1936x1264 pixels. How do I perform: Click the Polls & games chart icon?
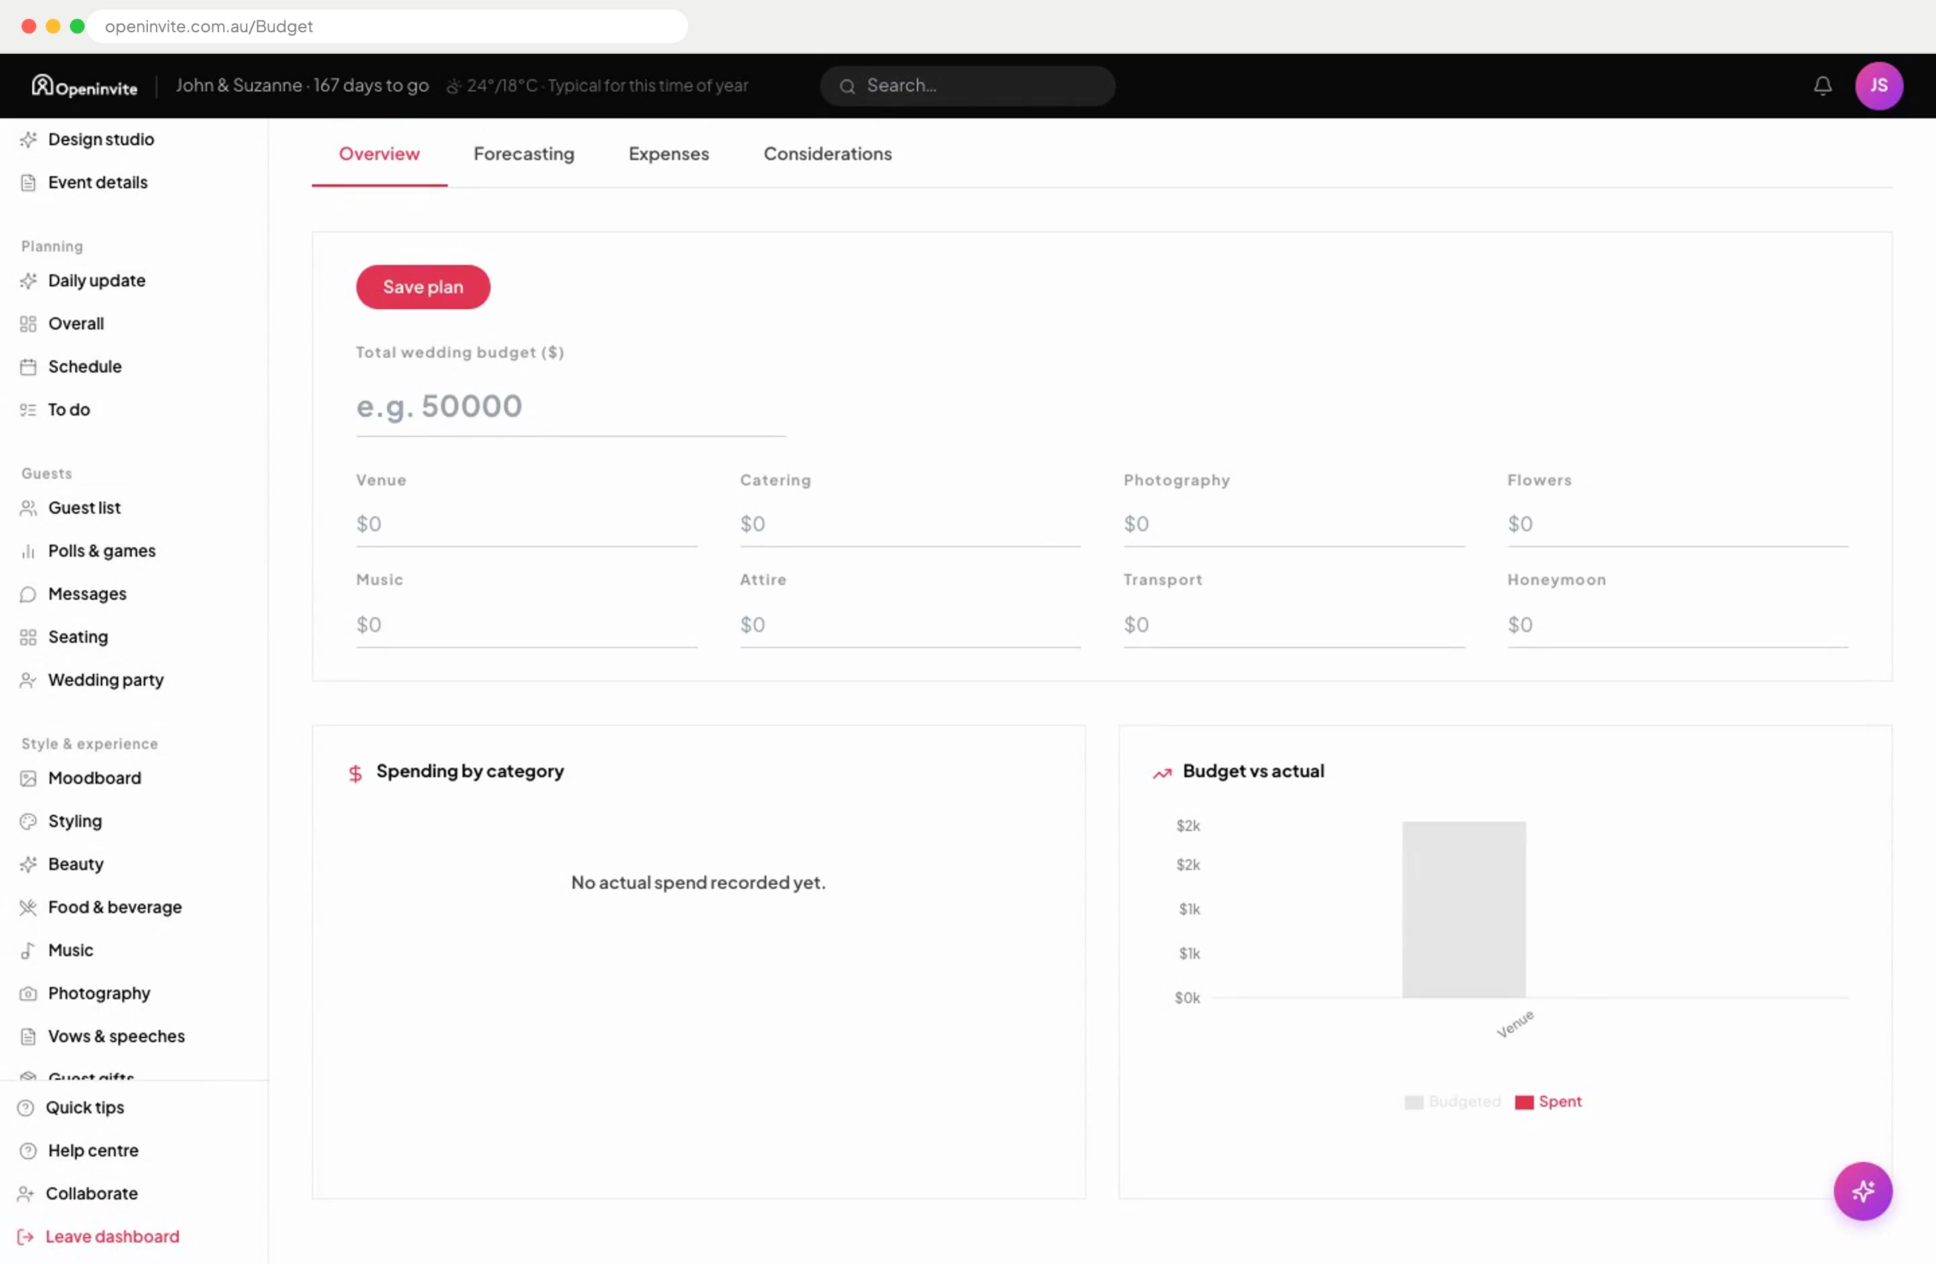pos(28,551)
